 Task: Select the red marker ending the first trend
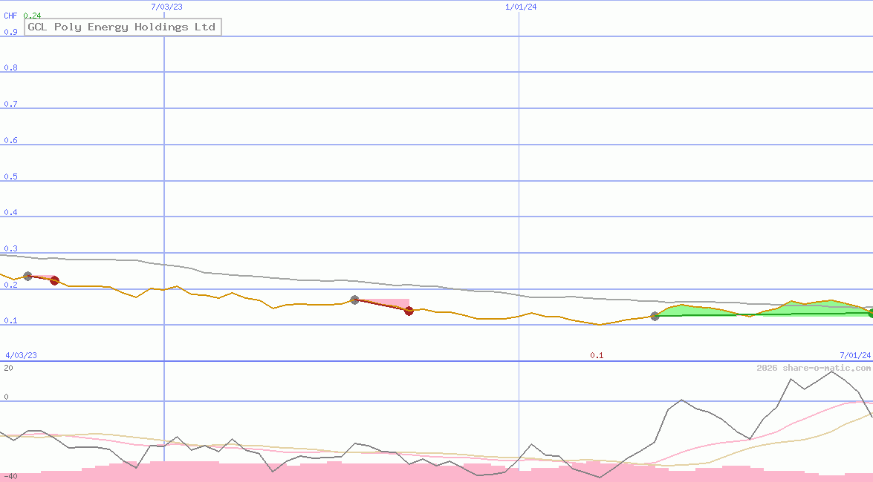53,281
